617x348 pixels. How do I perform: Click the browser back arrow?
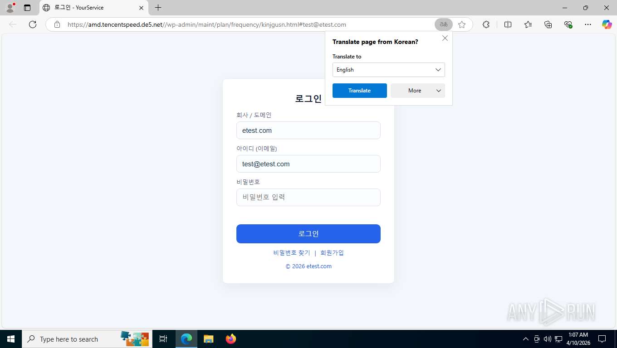13,24
